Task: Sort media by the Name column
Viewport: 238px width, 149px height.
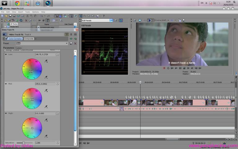Action: 47,24
